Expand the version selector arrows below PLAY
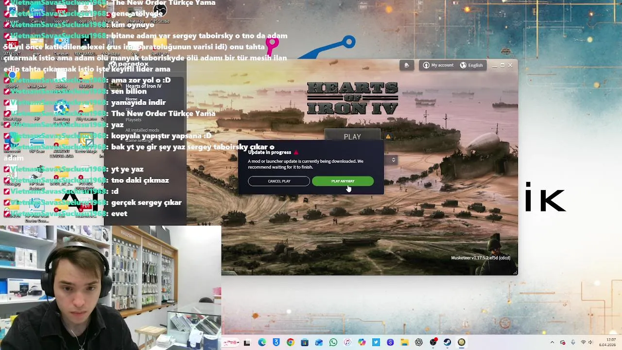 (393, 159)
